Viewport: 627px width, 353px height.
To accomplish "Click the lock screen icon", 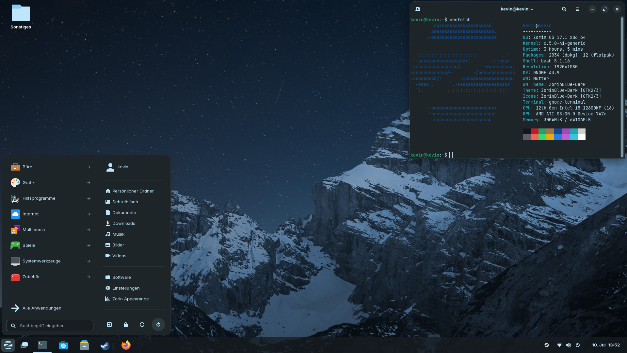I will pos(126,325).
